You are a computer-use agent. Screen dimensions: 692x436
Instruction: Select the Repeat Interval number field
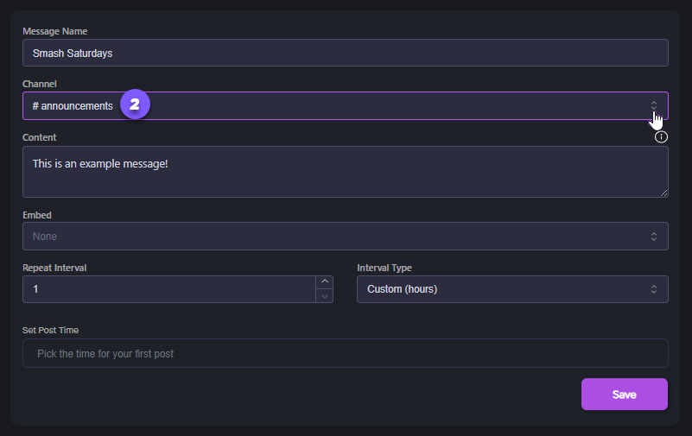[168, 289]
